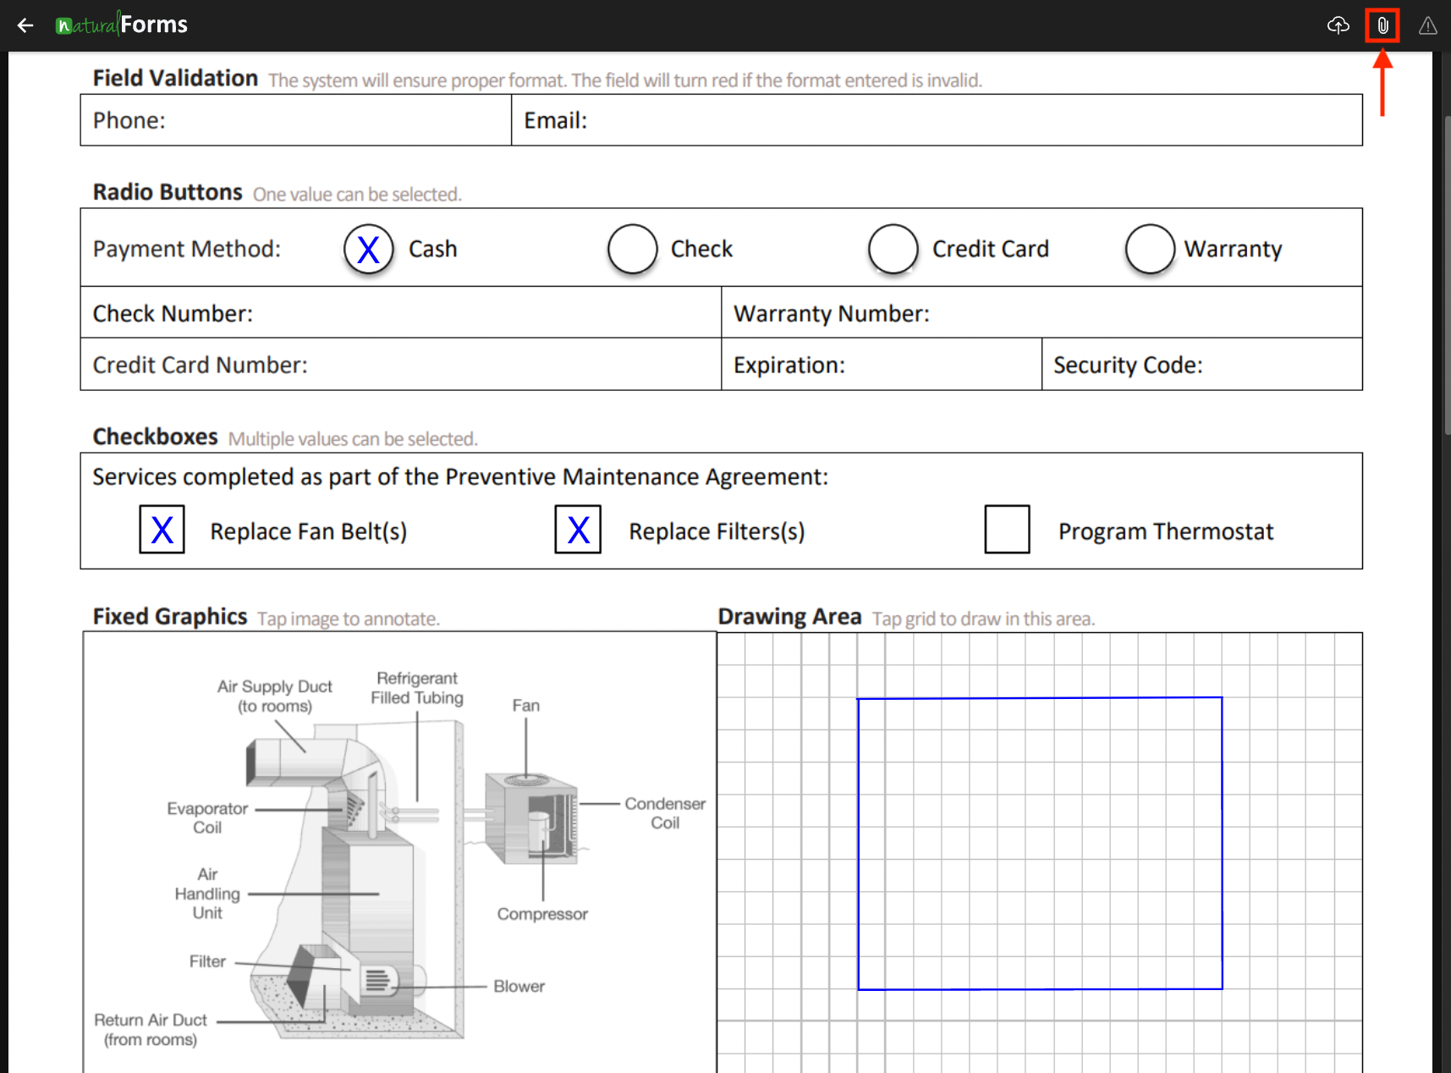
Task: Click 'Tap grid to draw in this area' hint
Action: pos(983,619)
